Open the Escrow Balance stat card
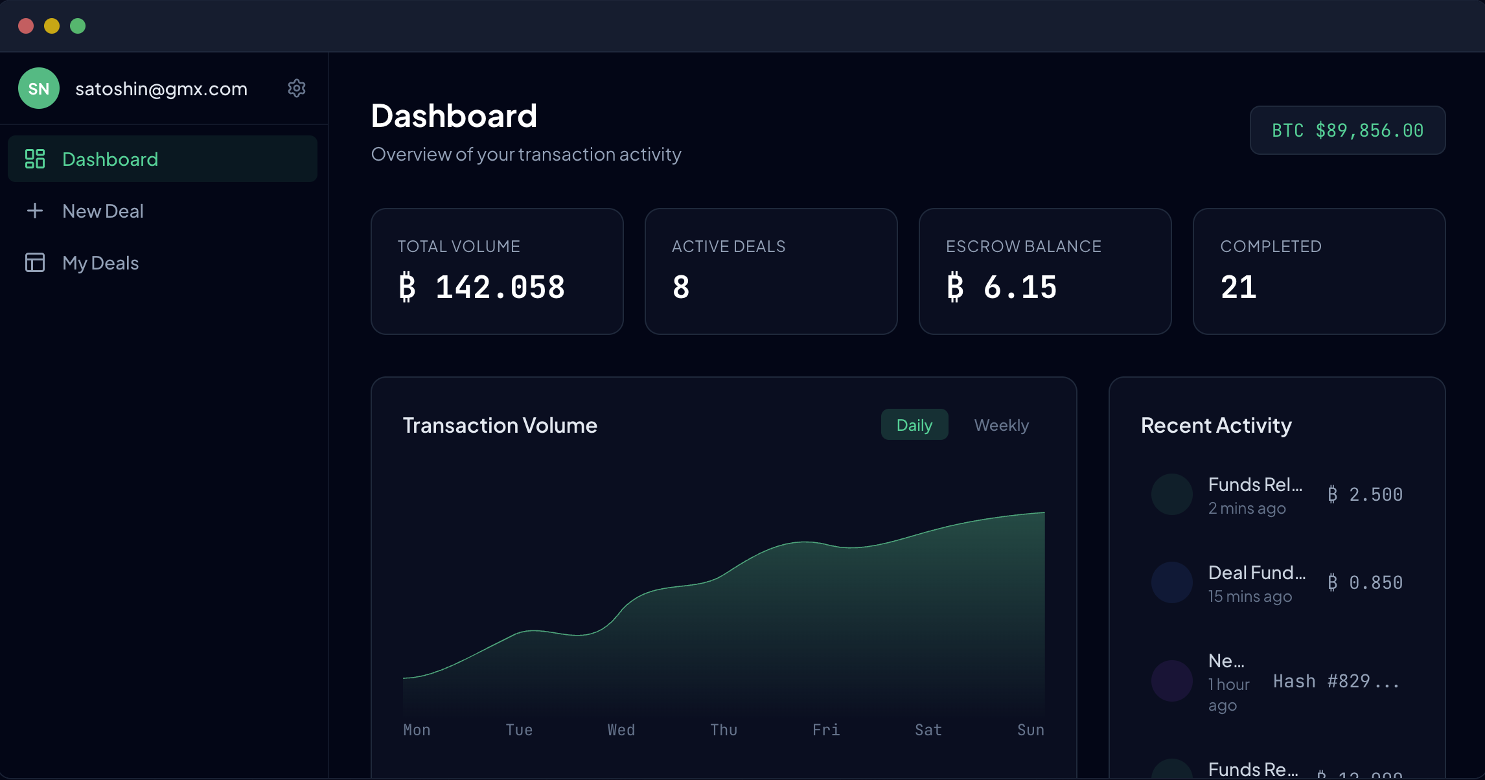This screenshot has height=780, width=1485. (1044, 271)
